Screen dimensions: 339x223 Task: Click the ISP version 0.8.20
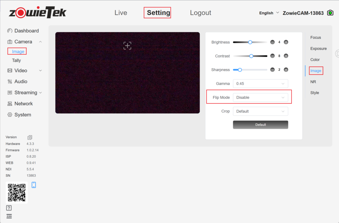(31, 156)
